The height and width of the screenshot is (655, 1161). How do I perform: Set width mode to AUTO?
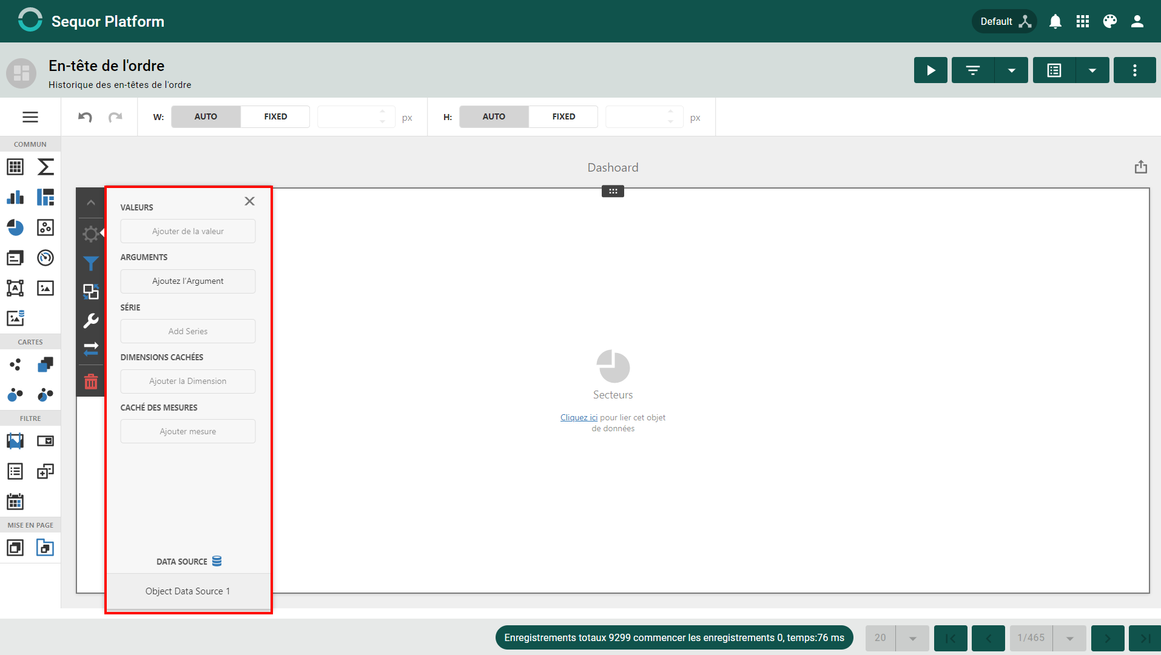pyautogui.click(x=206, y=116)
